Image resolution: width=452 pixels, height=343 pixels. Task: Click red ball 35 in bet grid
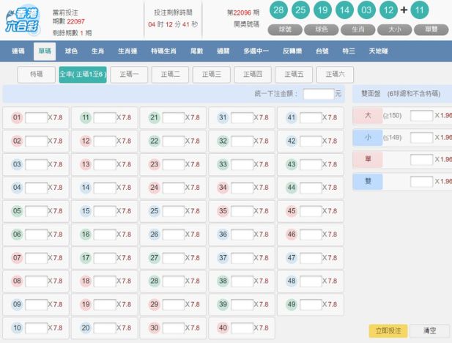(x=223, y=211)
